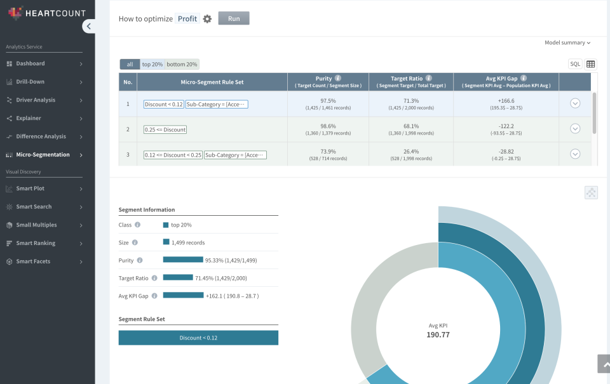This screenshot has width=610, height=384.
Task: Click info icon beside Class label
Action: coord(137,225)
